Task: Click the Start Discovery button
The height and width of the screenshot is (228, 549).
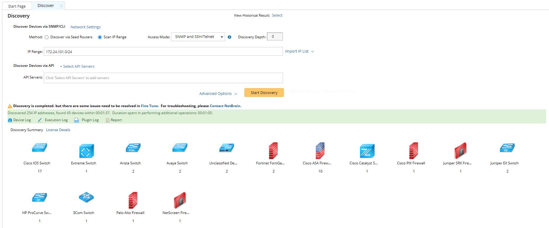Action: click(264, 93)
